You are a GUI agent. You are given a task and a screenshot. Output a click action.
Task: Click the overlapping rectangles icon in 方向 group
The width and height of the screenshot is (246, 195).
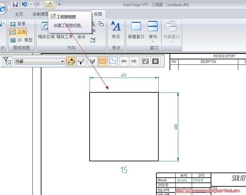pos(101,24)
